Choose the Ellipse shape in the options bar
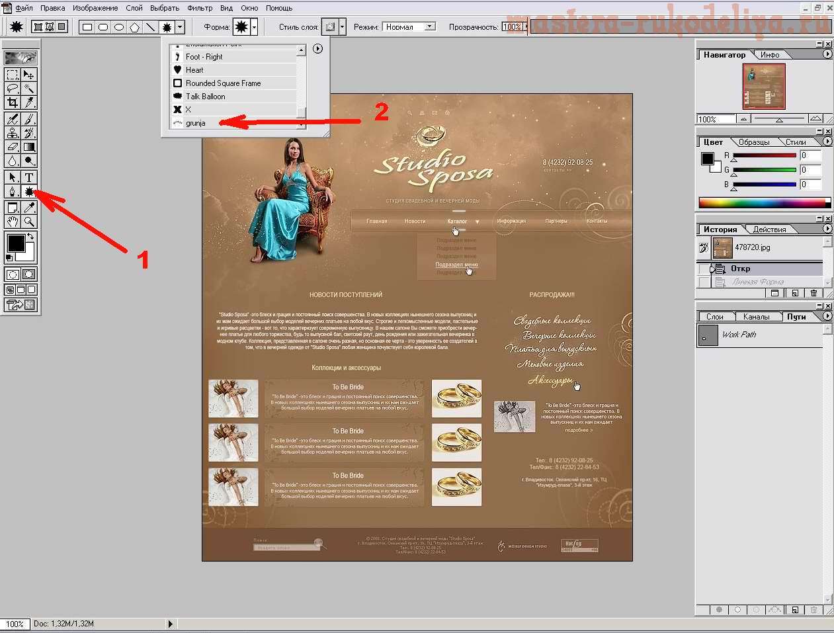Viewport: 834px width, 633px height. tap(119, 27)
